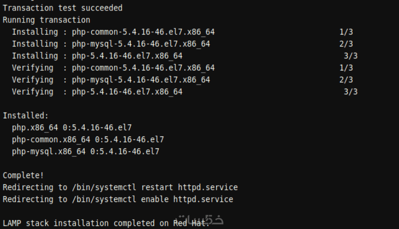The width and height of the screenshot is (399, 229).
Task: Click php-mysql package name in Installing row
Action: tap(141, 44)
